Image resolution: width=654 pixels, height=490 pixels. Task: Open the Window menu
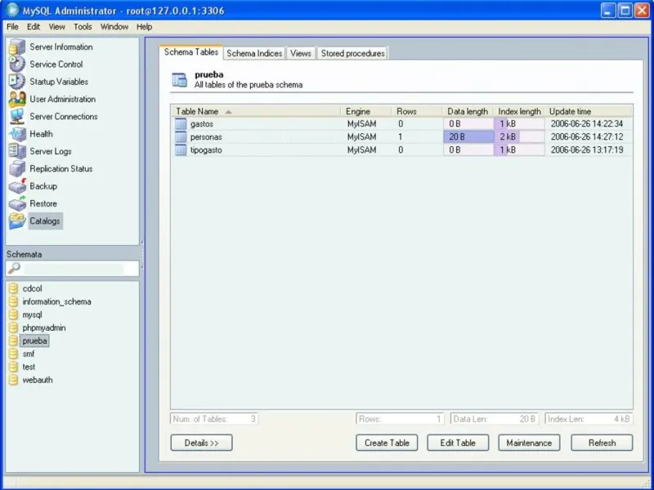pos(114,27)
